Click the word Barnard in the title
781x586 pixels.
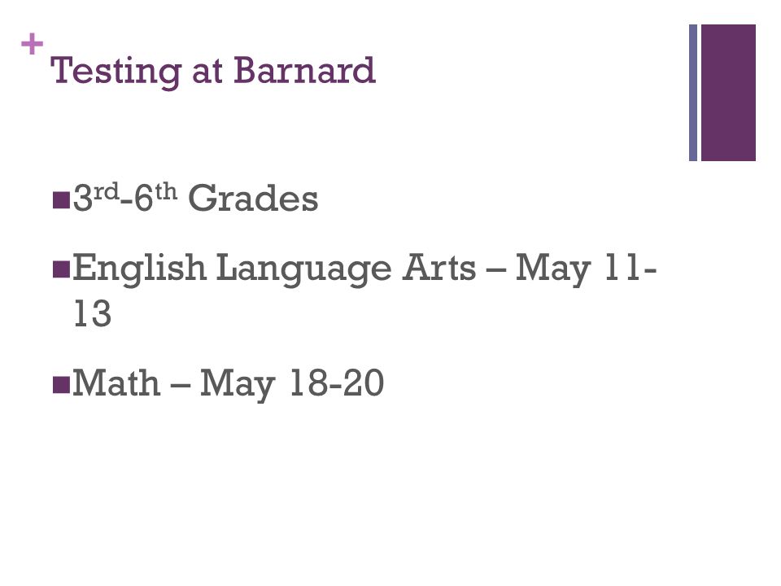[x=304, y=70]
